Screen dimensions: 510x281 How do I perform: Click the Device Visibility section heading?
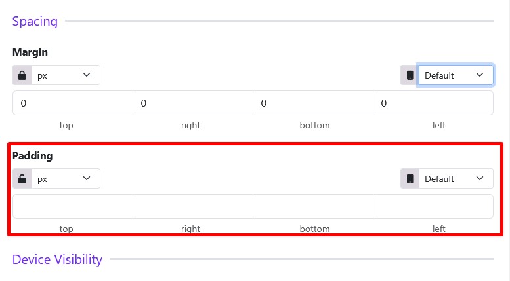57,259
